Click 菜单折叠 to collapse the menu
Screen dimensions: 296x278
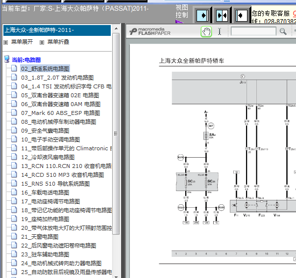58,42
